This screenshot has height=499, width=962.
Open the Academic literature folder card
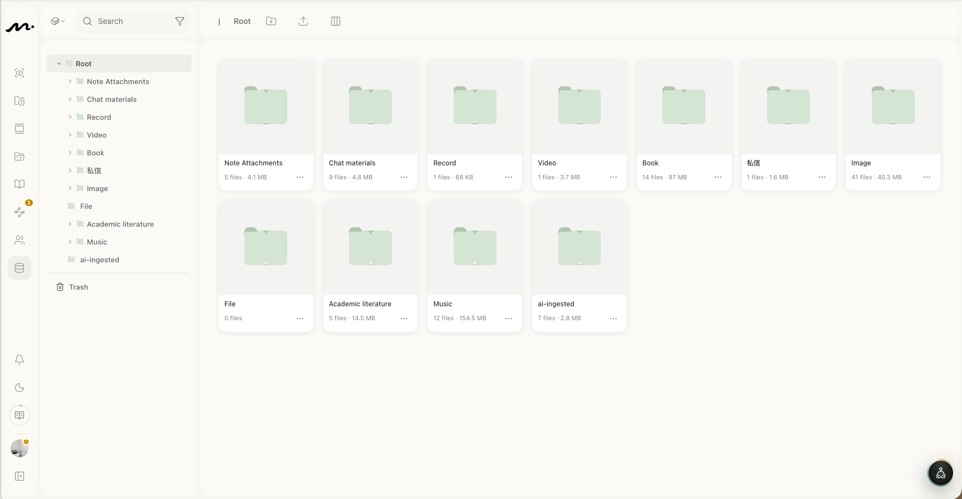(x=370, y=266)
